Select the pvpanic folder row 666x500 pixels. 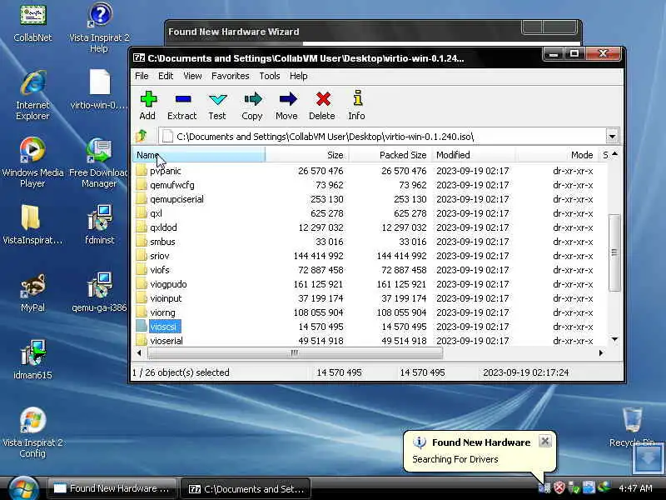(370, 171)
